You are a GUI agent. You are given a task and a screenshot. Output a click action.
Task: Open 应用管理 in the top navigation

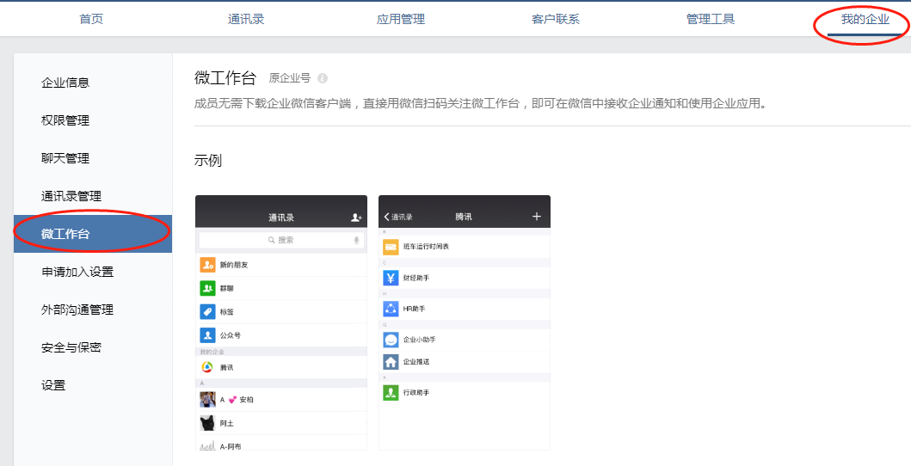pyautogui.click(x=401, y=19)
